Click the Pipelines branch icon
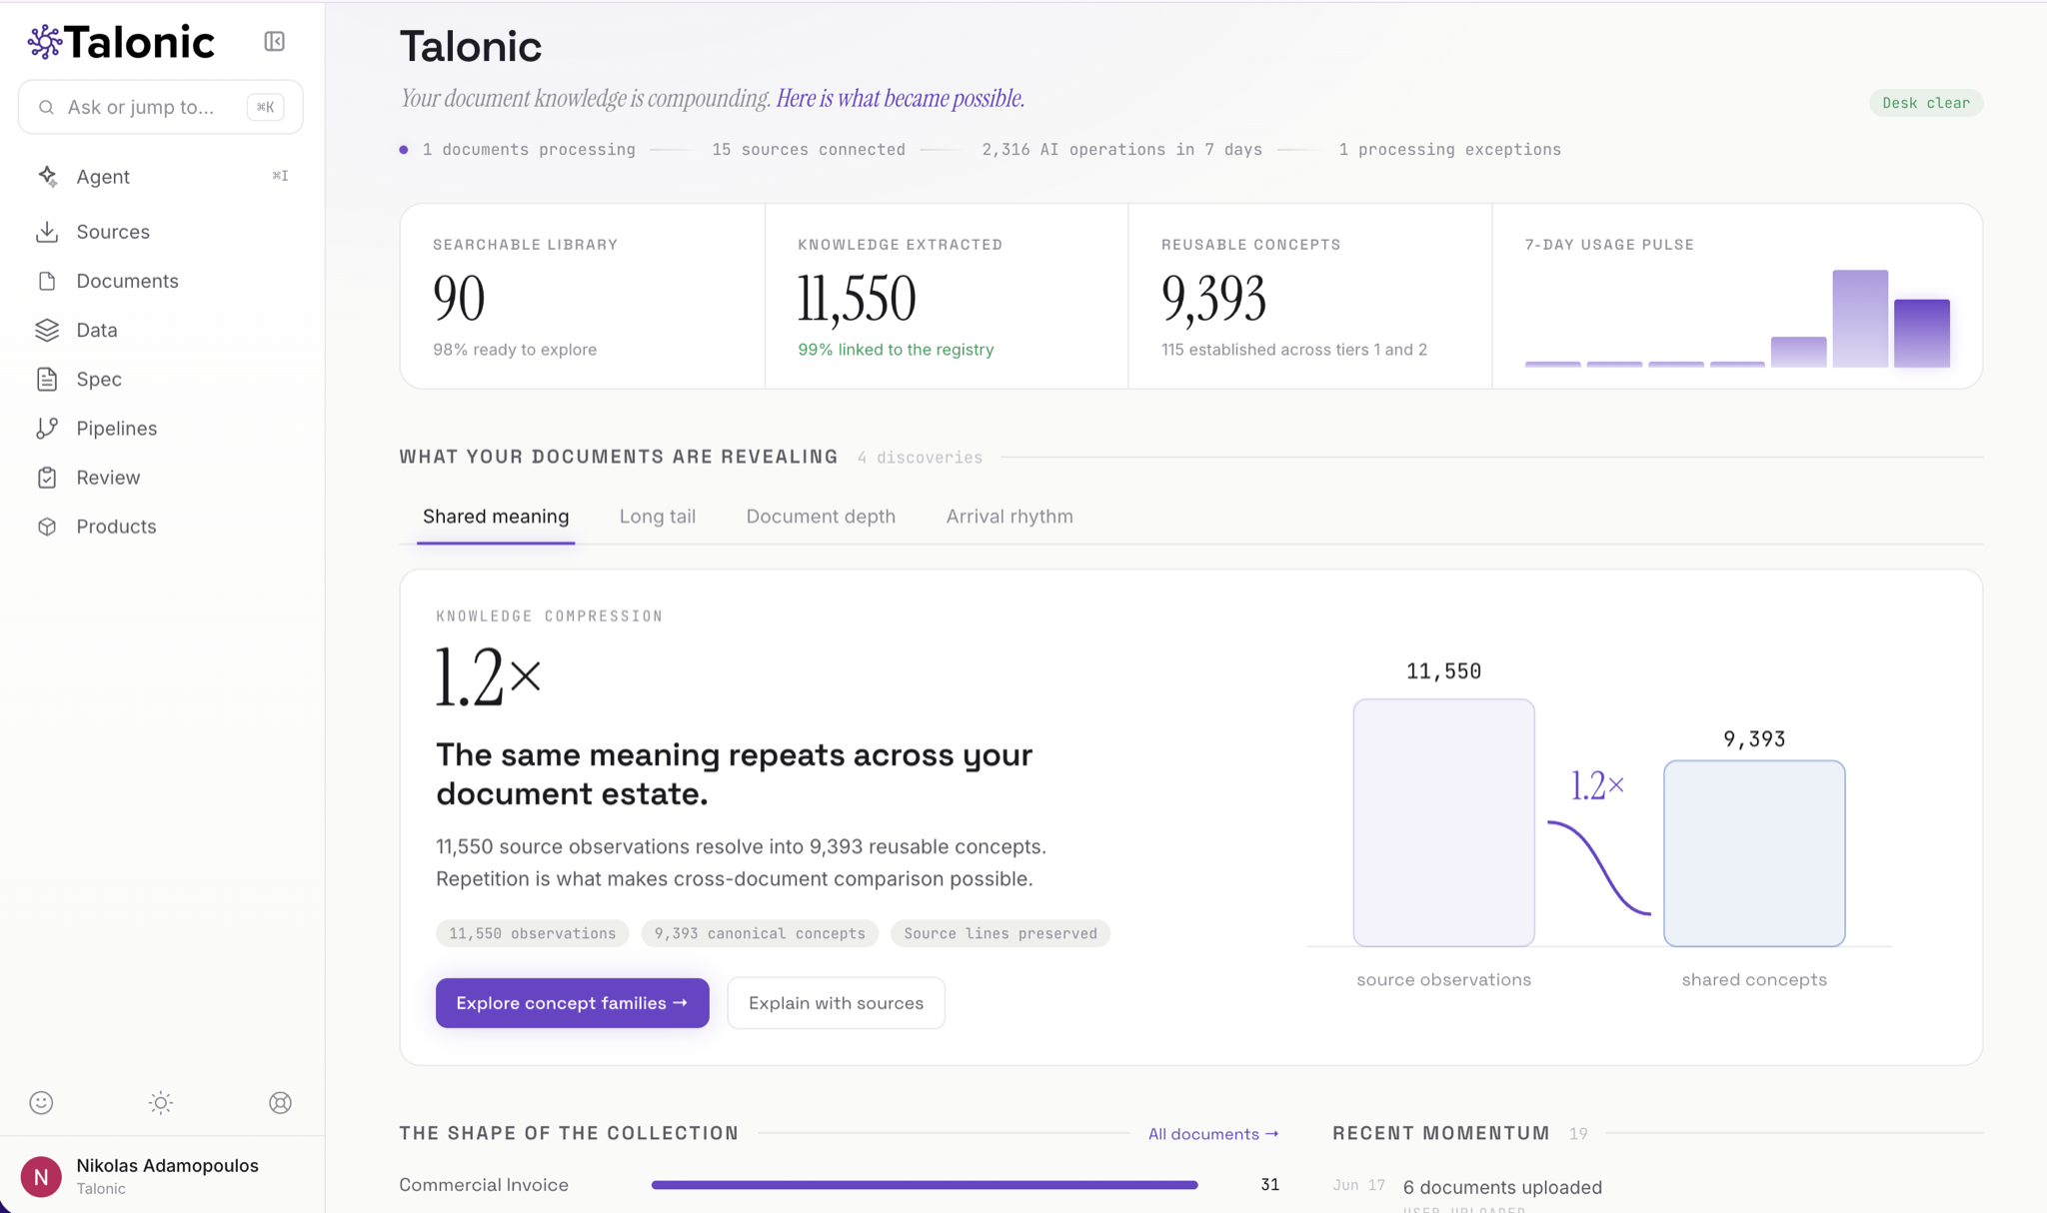The image size is (2047, 1213). (47, 428)
